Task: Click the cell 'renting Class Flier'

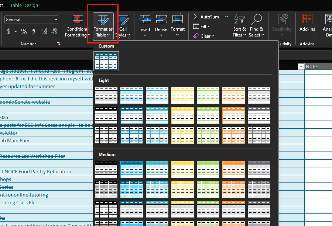Action: (20, 202)
